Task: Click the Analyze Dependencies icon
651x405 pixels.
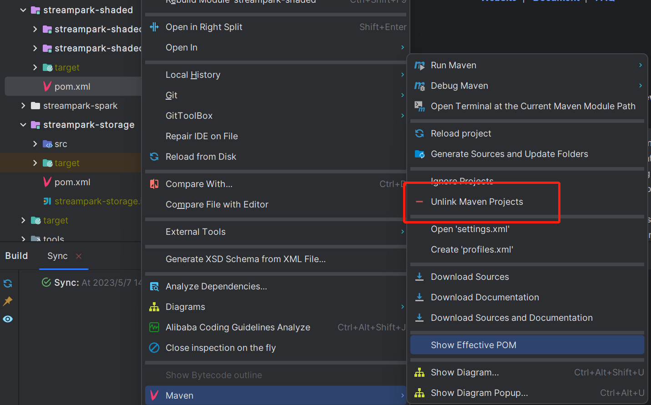Action: click(154, 286)
